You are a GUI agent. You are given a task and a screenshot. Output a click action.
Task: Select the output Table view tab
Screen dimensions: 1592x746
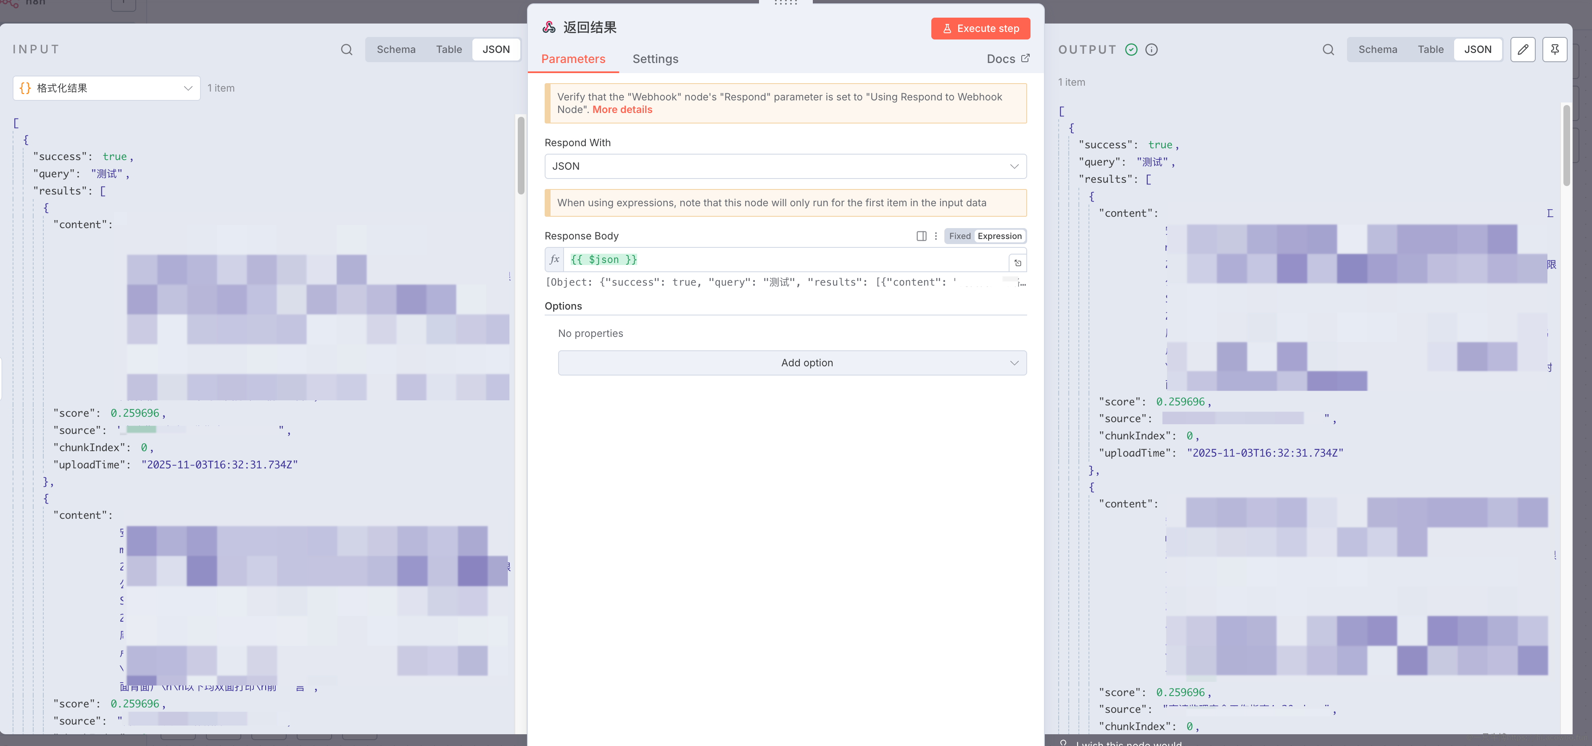[1430, 50]
